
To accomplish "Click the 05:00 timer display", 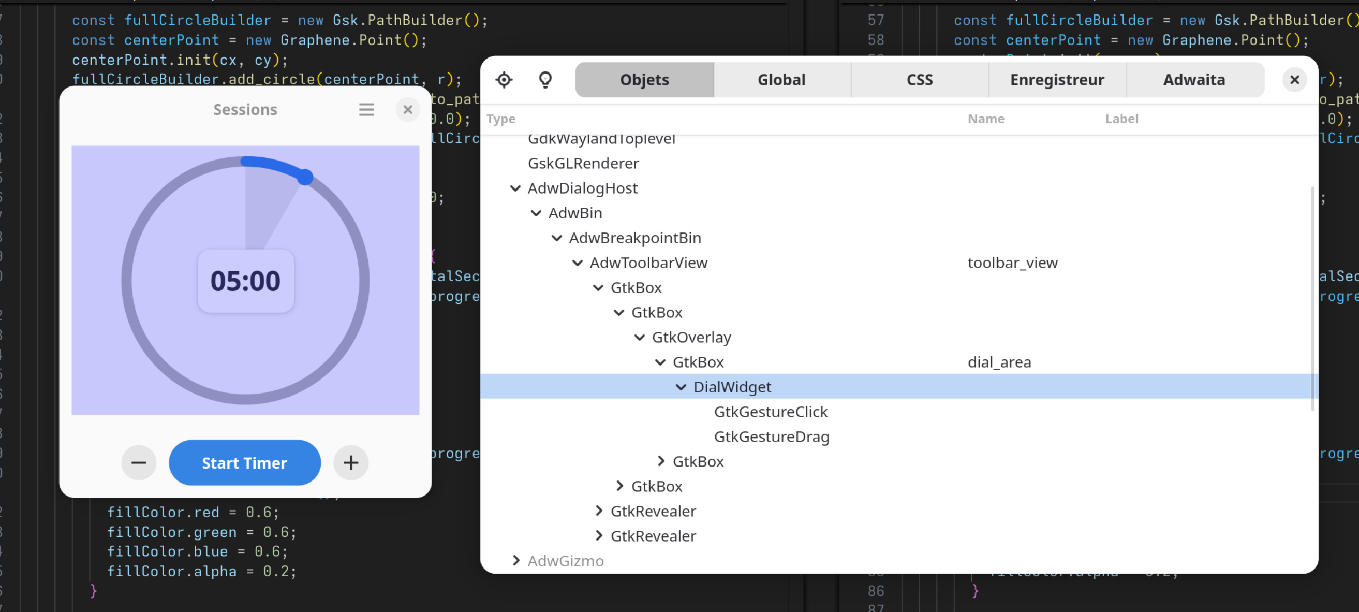I will click(x=245, y=281).
